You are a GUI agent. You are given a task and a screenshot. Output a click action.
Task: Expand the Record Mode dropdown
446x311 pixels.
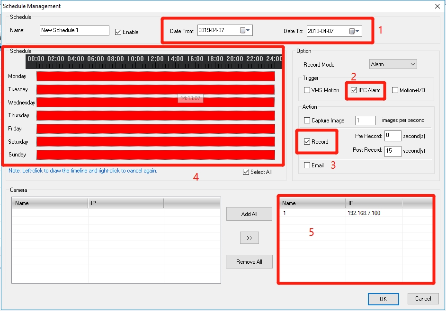click(393, 64)
